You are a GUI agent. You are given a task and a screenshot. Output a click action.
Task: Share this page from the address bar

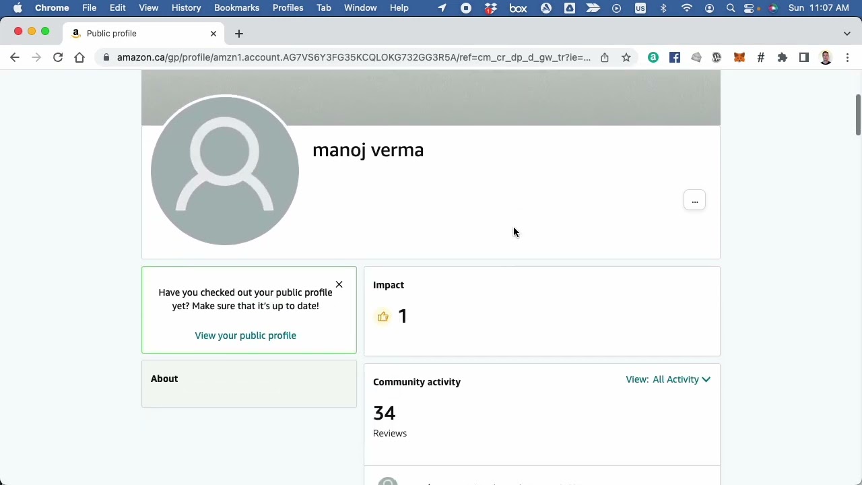[x=605, y=57]
